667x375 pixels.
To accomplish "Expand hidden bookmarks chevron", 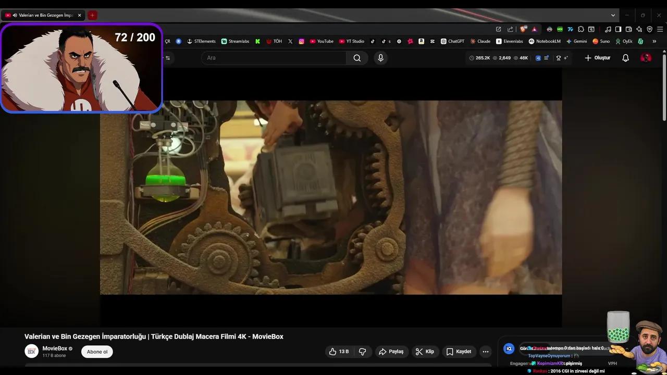I will tap(654, 41).
